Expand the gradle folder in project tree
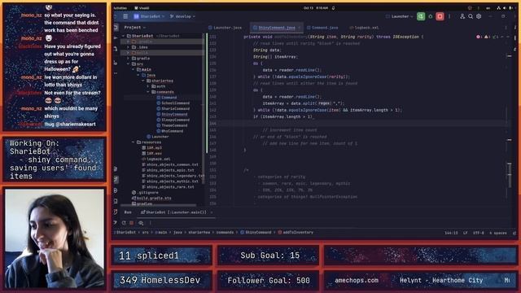This screenshot has width=521, height=293. tap(129, 59)
